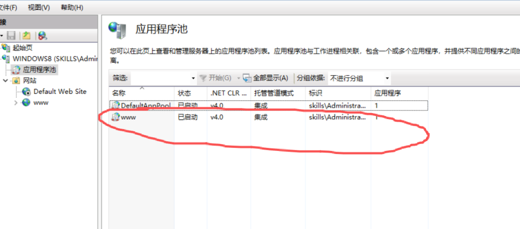Select the 应用程序池 icon in the tree
The height and width of the screenshot is (229, 520).
click(x=16, y=69)
